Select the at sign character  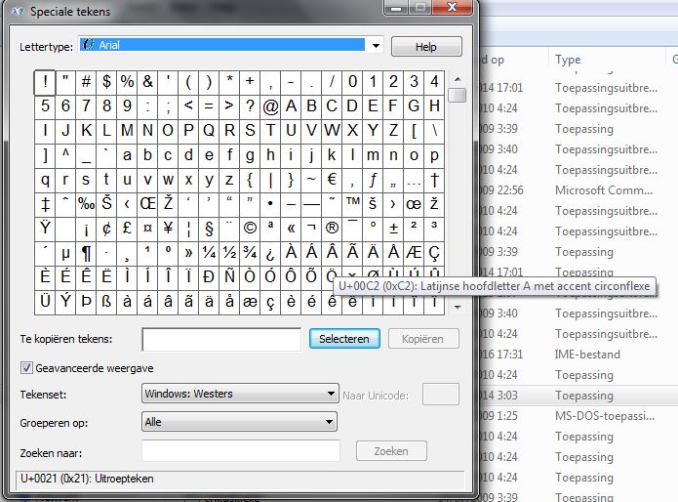[270, 106]
